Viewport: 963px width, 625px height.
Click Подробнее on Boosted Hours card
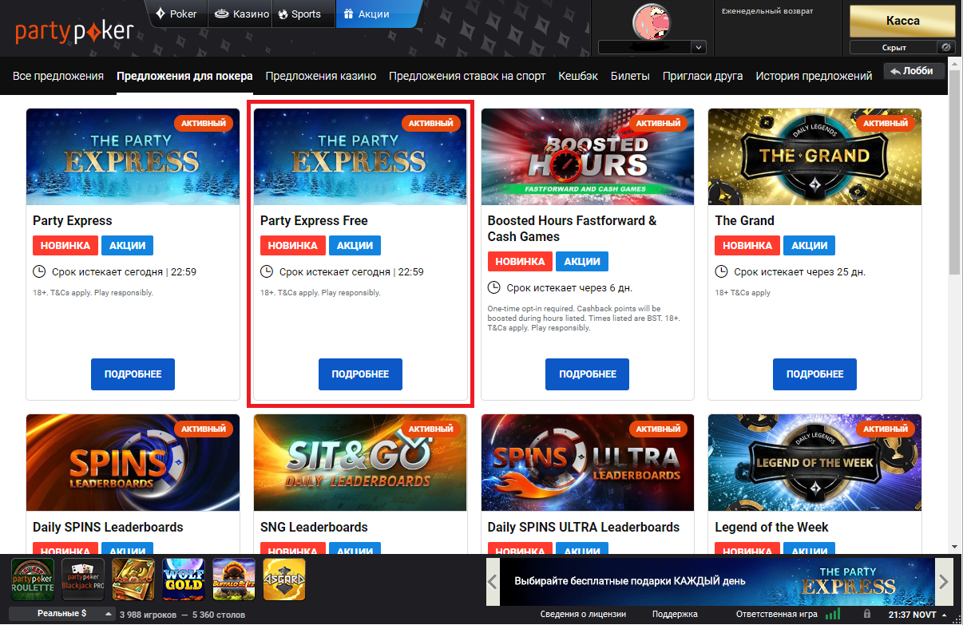588,374
